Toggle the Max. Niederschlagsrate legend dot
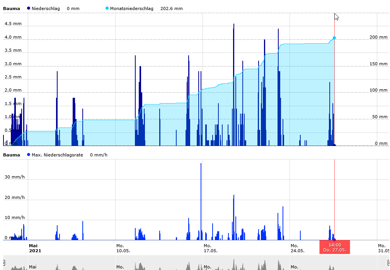The image size is (390, 270). [x=29, y=155]
